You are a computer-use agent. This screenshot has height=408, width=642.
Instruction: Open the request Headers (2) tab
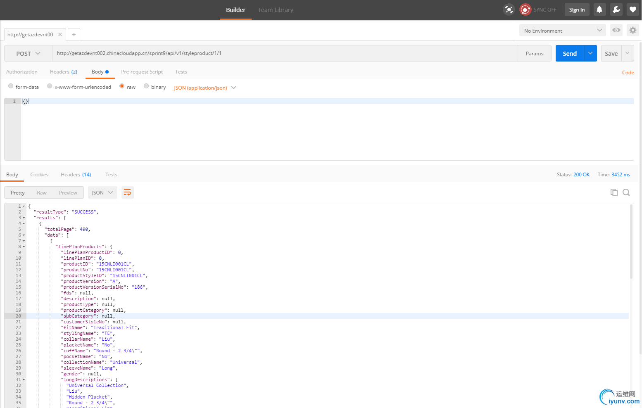[x=64, y=72]
